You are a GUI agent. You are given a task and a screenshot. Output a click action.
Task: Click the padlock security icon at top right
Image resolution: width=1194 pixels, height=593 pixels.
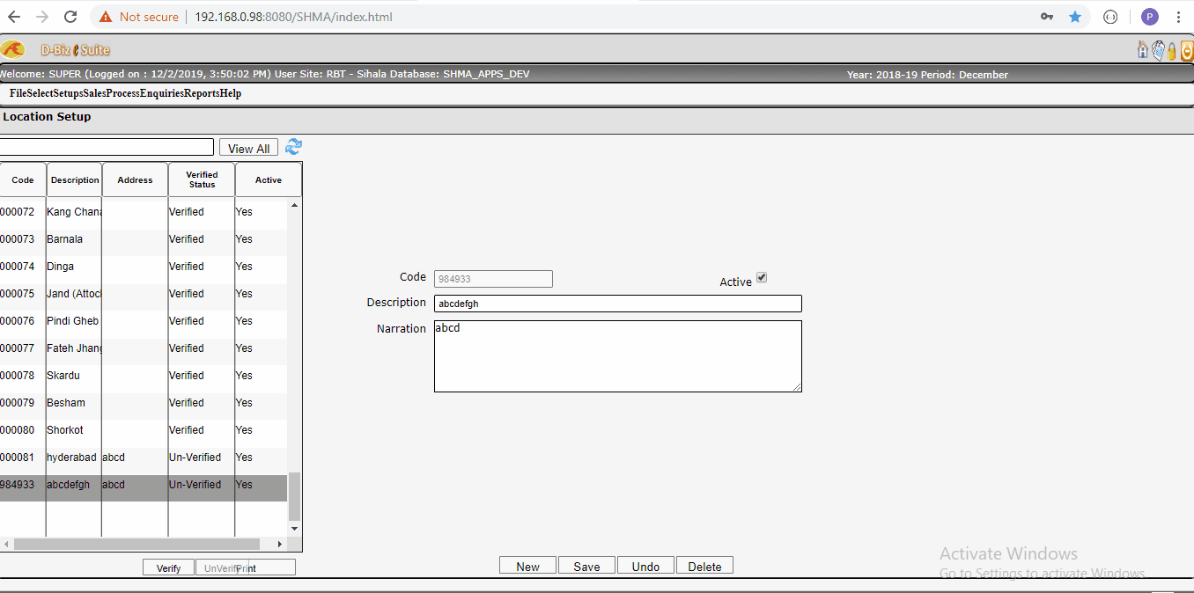point(1171,50)
